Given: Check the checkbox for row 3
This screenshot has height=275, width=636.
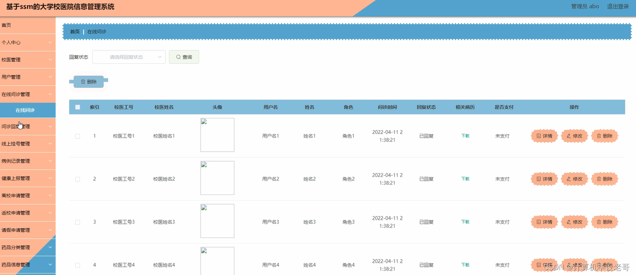Looking at the screenshot, I should [x=78, y=222].
